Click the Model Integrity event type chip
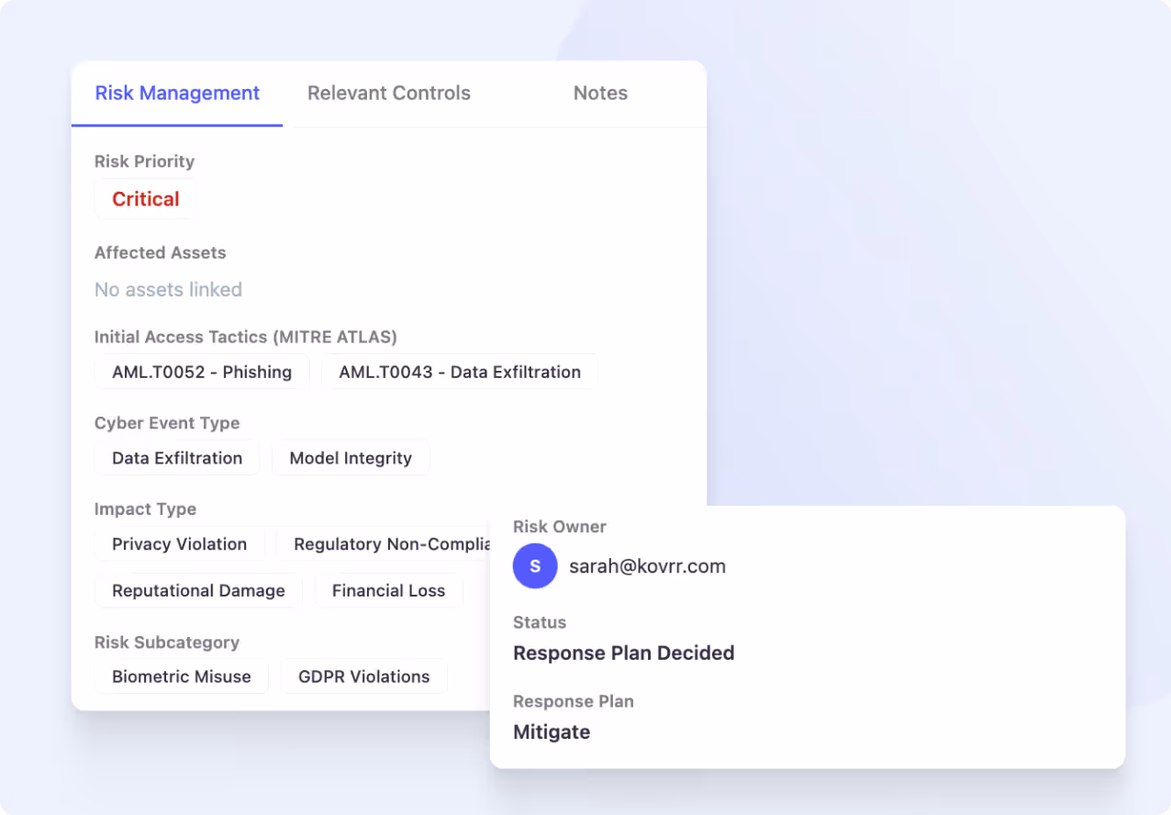Viewport: 1171px width, 815px height. pyautogui.click(x=351, y=457)
